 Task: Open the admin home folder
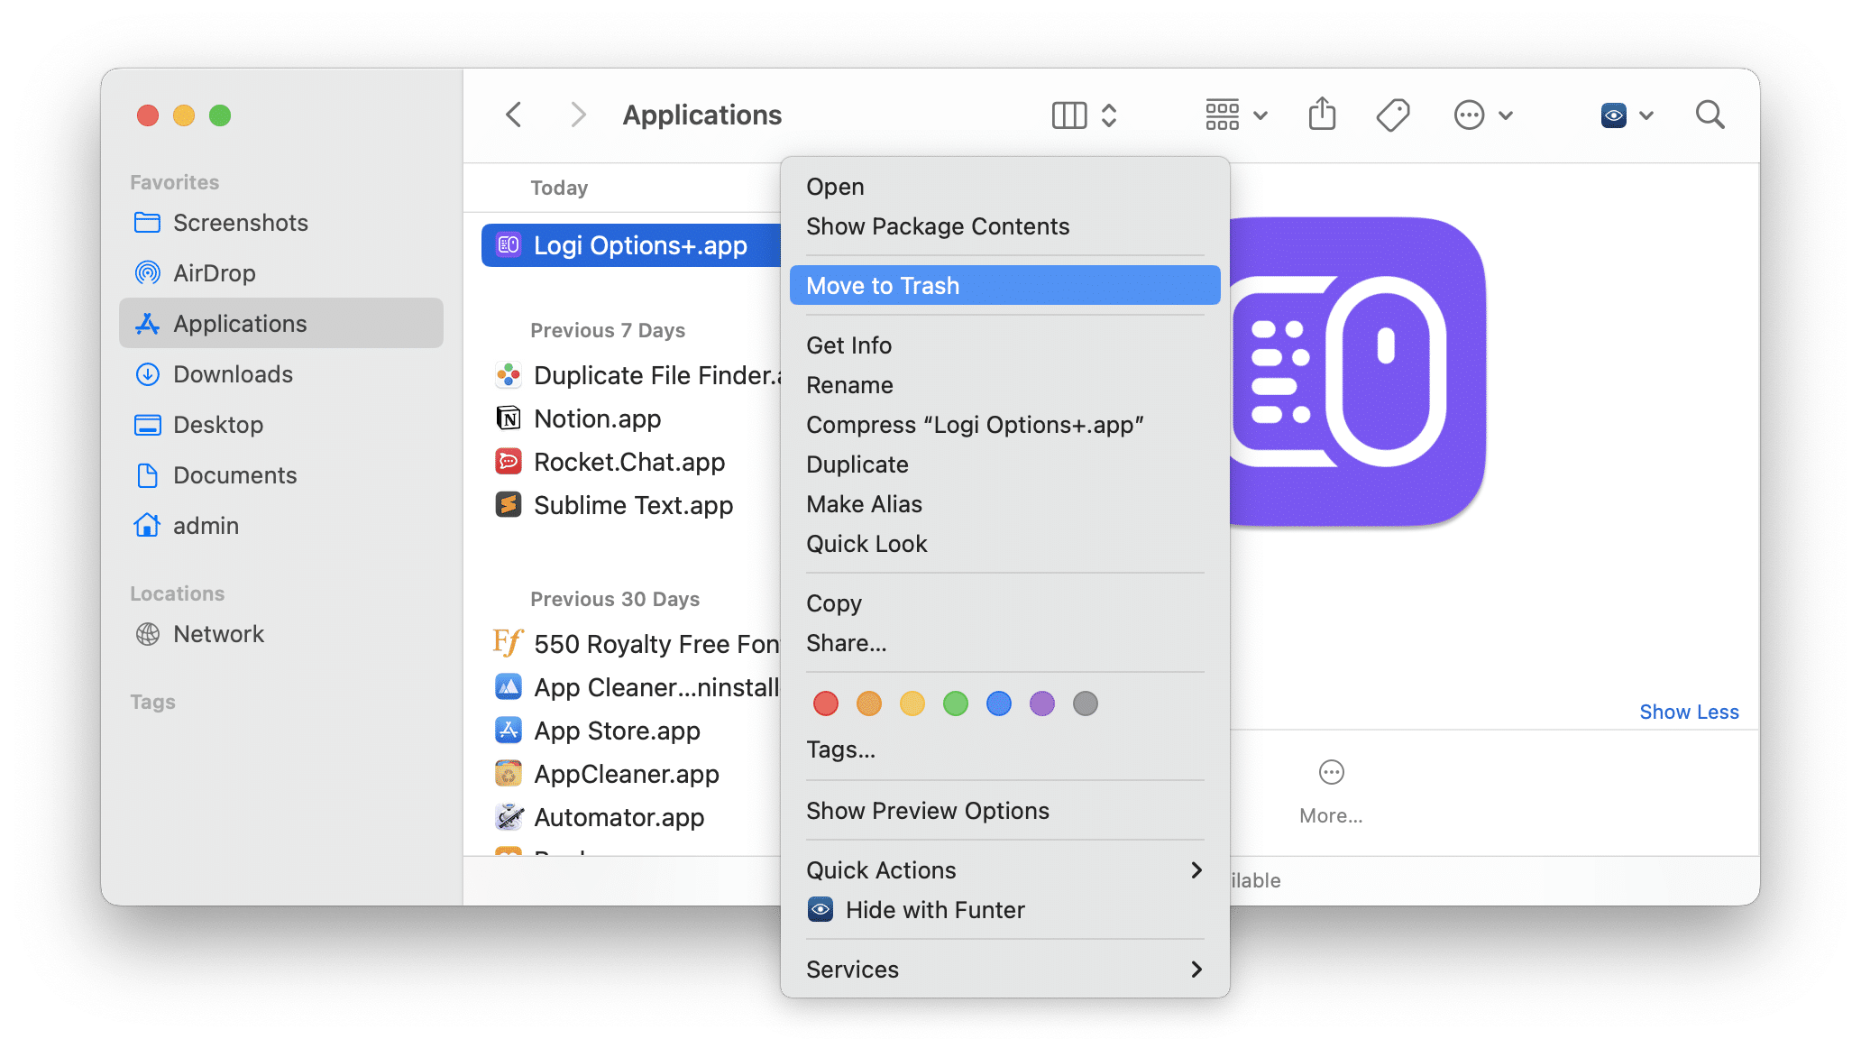pos(280,526)
